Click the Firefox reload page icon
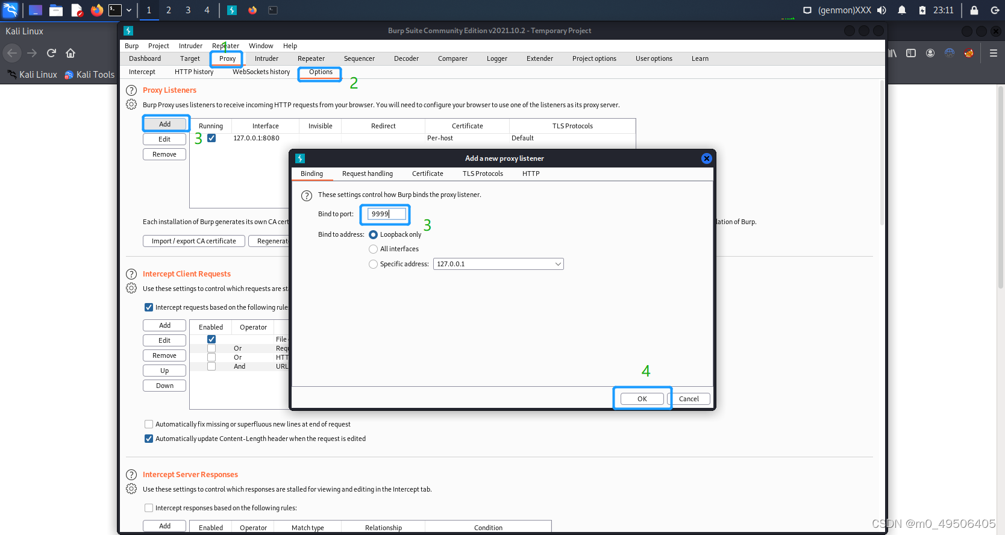This screenshot has width=1005, height=535. point(51,53)
